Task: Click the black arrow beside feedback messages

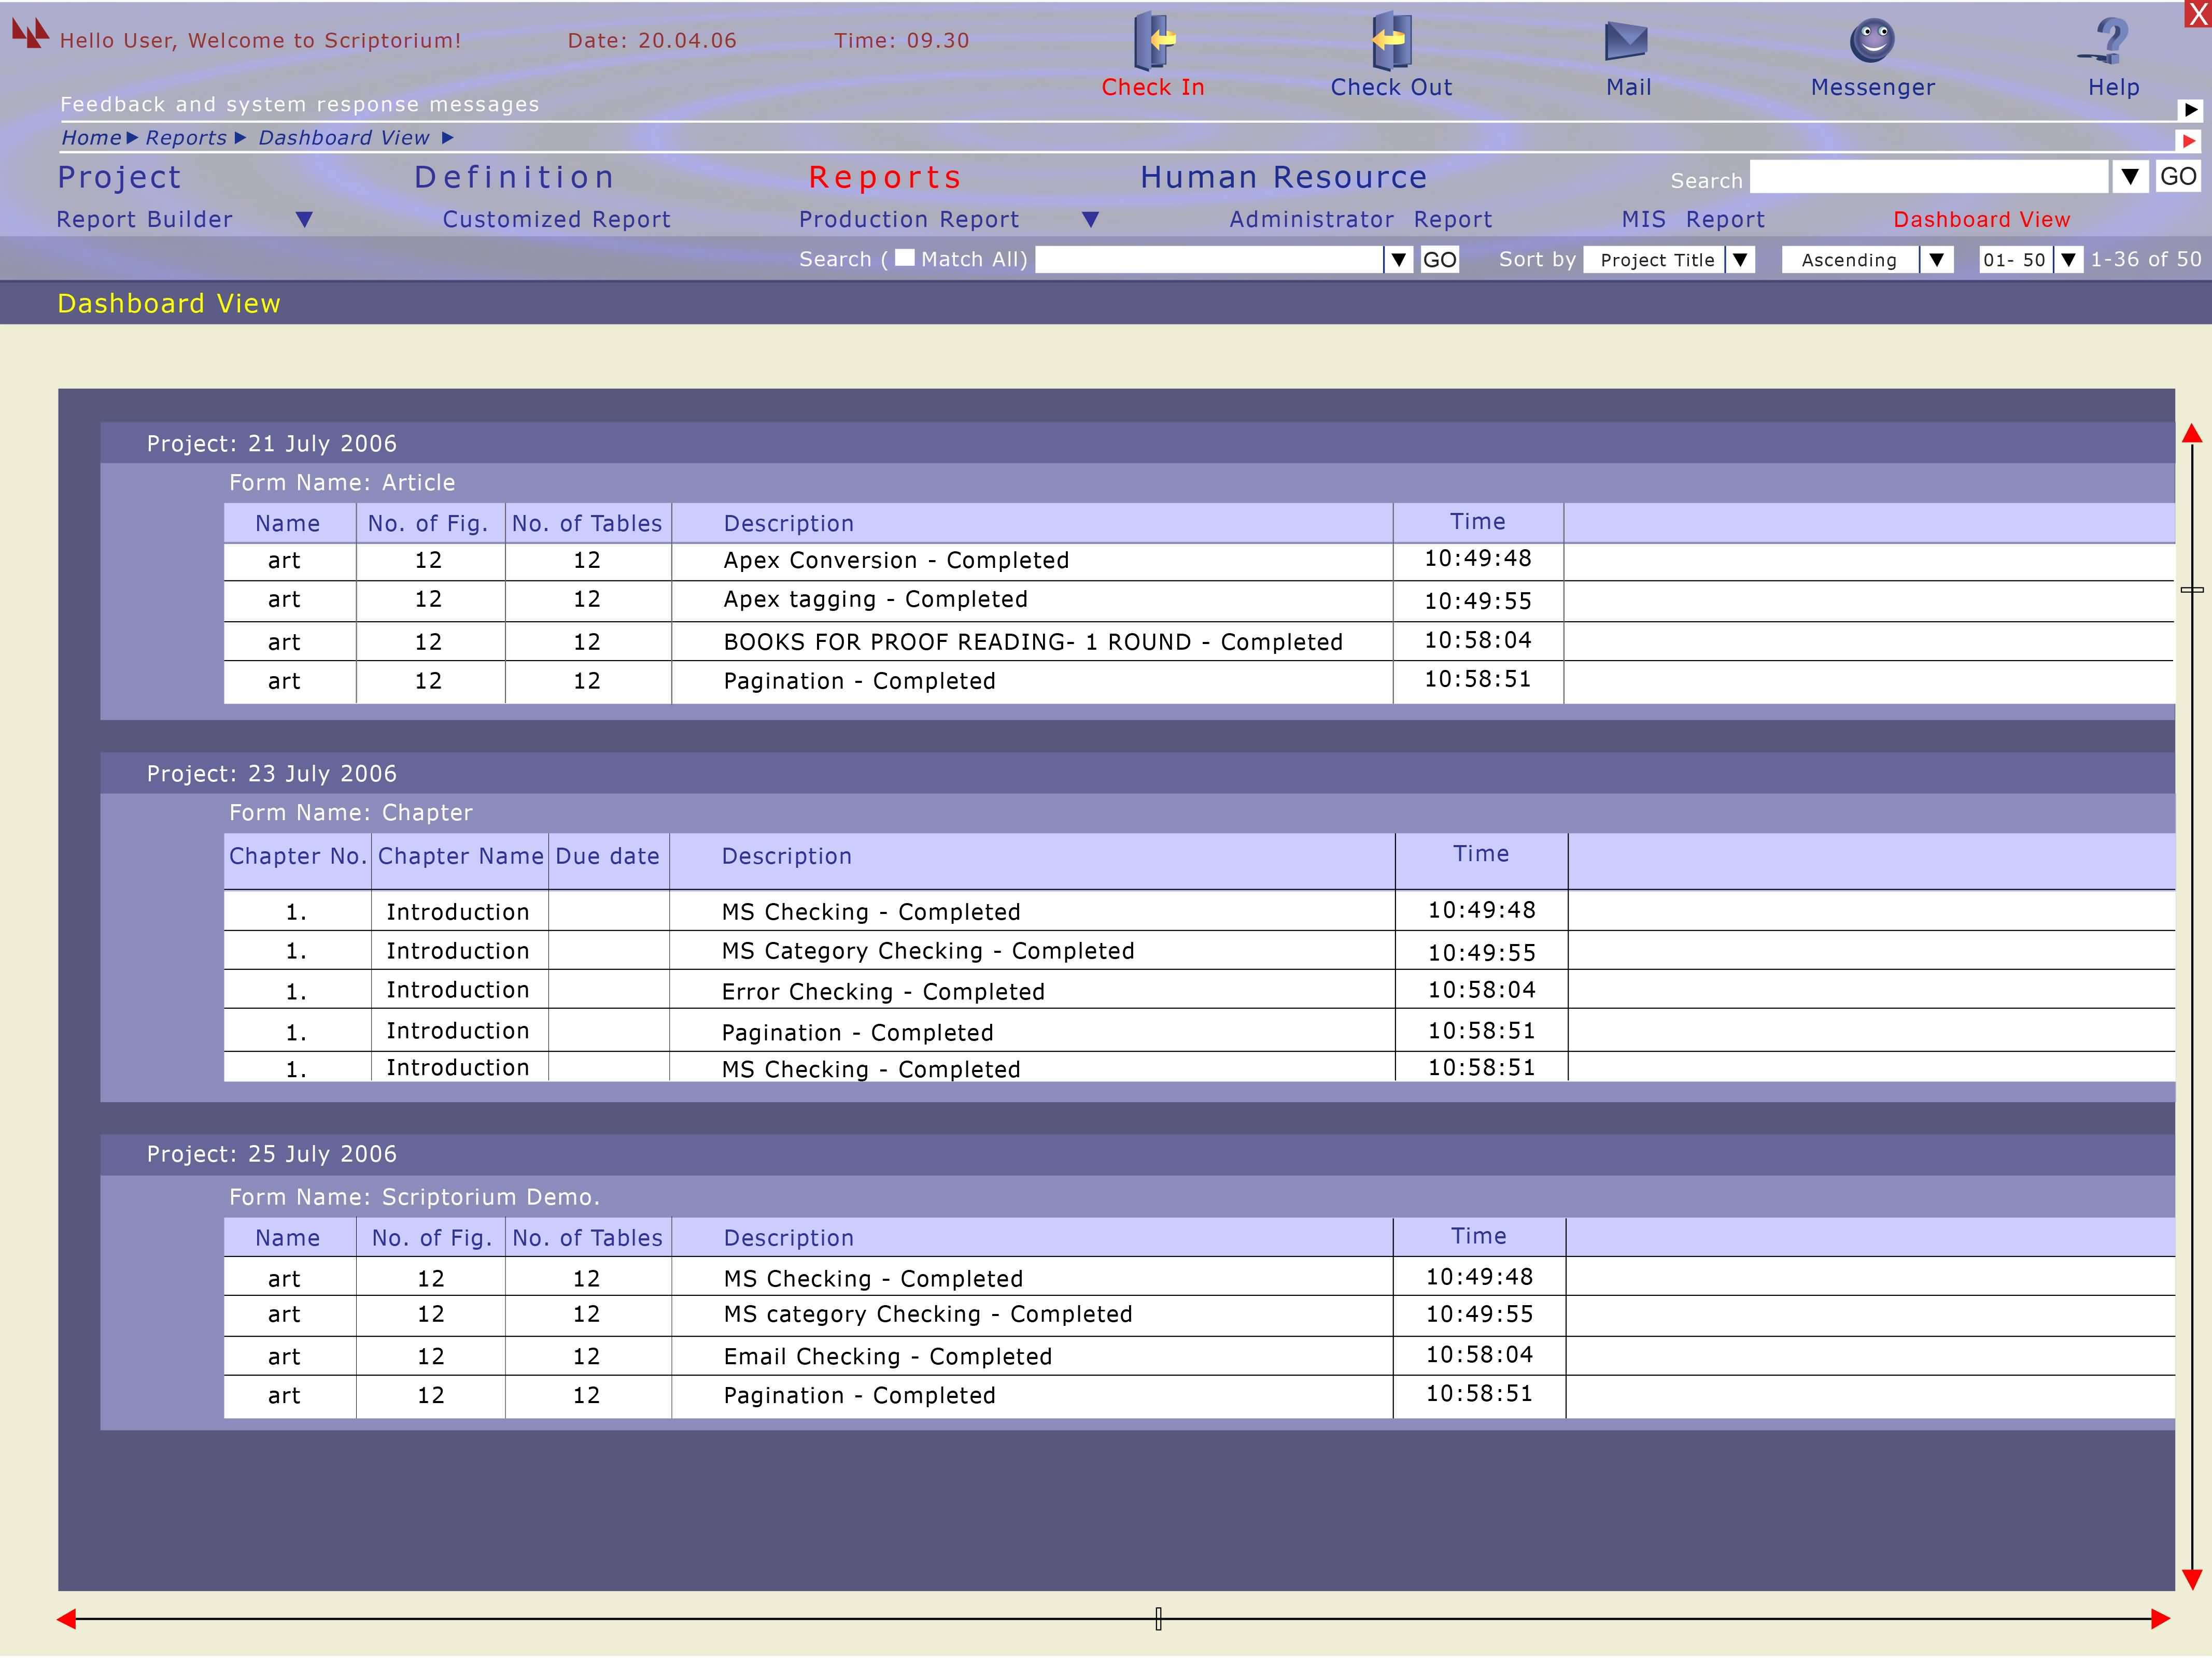Action: [x=2190, y=110]
